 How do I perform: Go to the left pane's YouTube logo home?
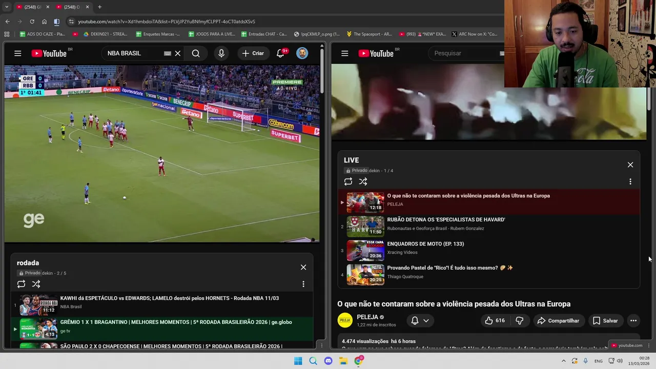pyautogui.click(x=49, y=53)
